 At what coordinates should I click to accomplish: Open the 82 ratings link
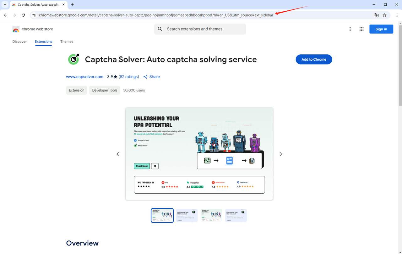coord(129,77)
